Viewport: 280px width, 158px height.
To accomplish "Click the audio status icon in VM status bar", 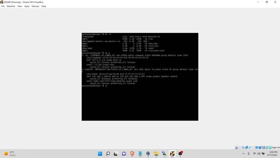I will (243, 147).
